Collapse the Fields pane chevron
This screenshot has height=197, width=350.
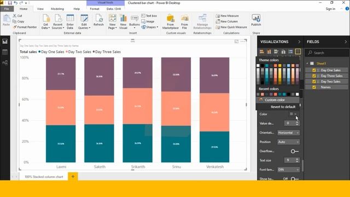coord(346,42)
